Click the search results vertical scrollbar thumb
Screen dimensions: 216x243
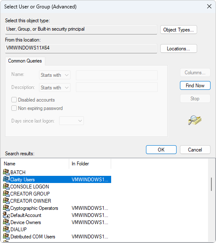pyautogui.click(x=211, y=184)
